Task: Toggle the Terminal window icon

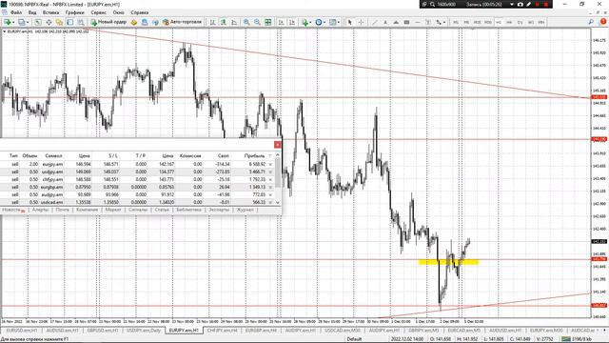Action: [69, 22]
